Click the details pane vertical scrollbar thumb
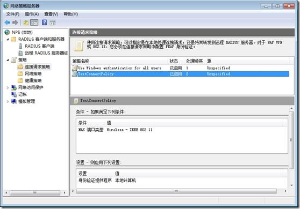Screen dimensions: 300x209 [x=291, y=140]
